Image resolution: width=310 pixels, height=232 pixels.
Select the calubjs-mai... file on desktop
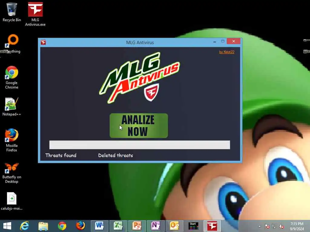pos(12,201)
